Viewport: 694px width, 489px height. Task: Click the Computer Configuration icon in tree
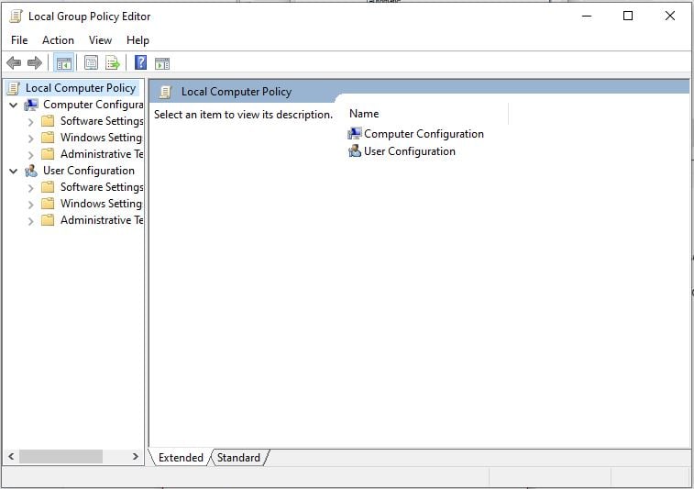coord(31,105)
